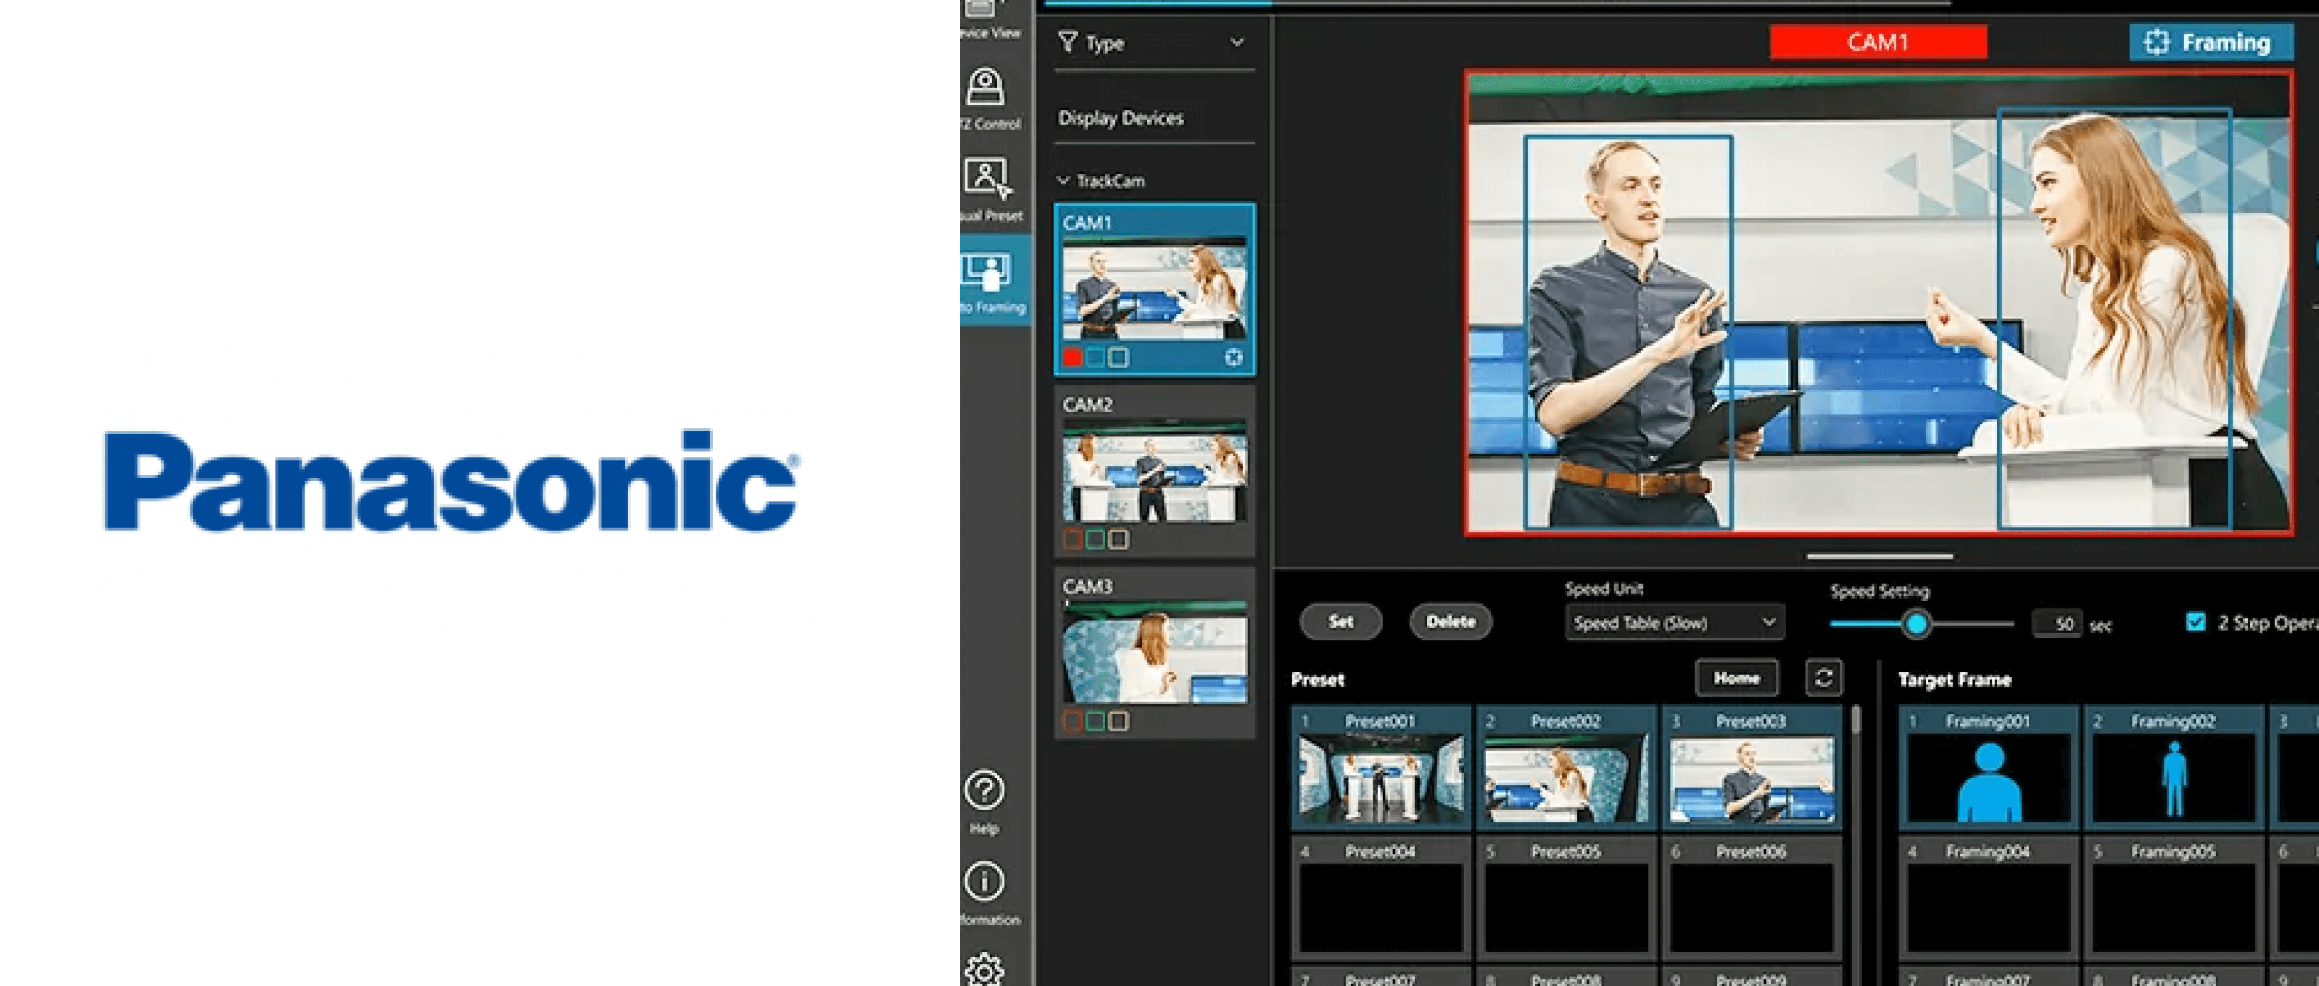
Task: Select the empty Framing005 slot
Action: point(2174,909)
